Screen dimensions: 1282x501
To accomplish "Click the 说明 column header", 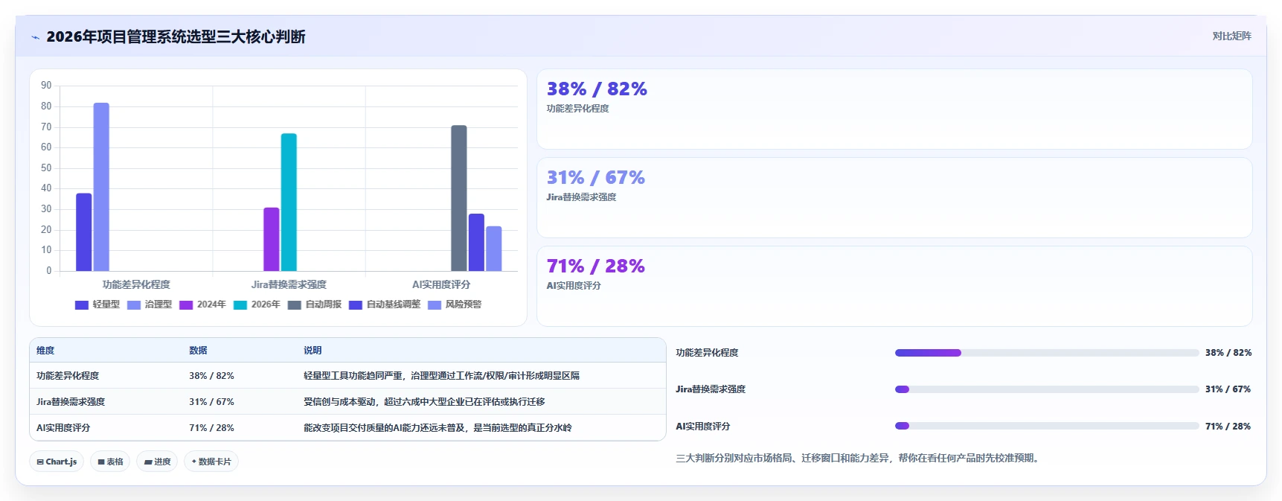I will coord(313,351).
